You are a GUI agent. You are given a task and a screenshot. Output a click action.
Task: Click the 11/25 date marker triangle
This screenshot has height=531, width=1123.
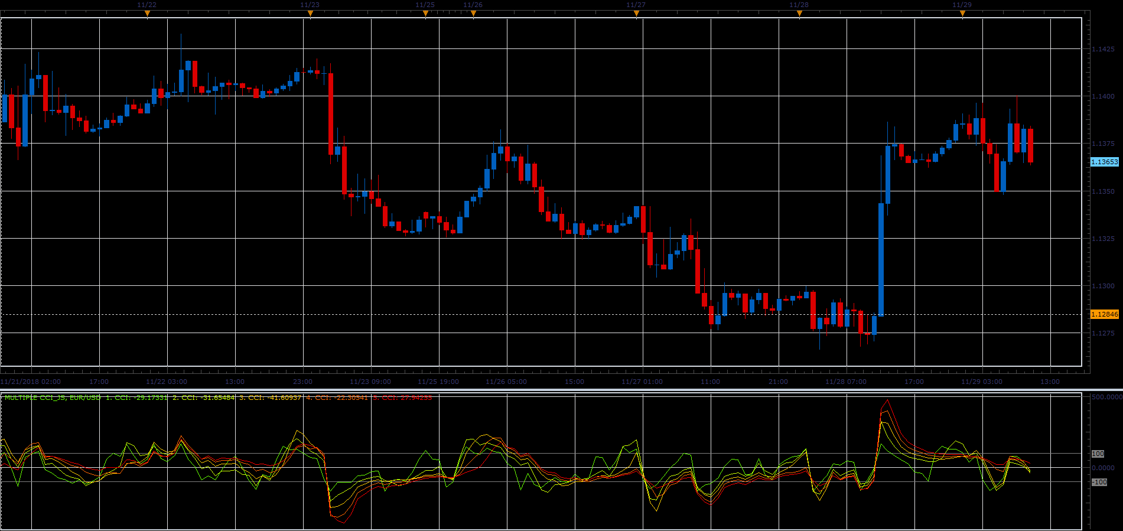pos(425,14)
